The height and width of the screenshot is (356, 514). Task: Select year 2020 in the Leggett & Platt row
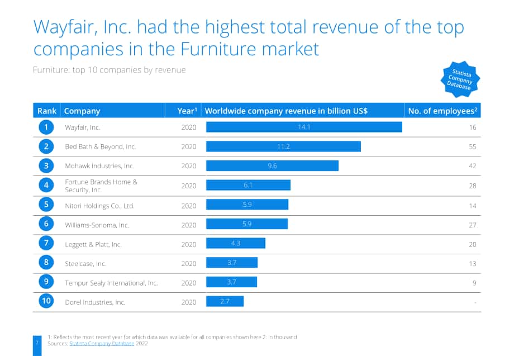point(189,245)
